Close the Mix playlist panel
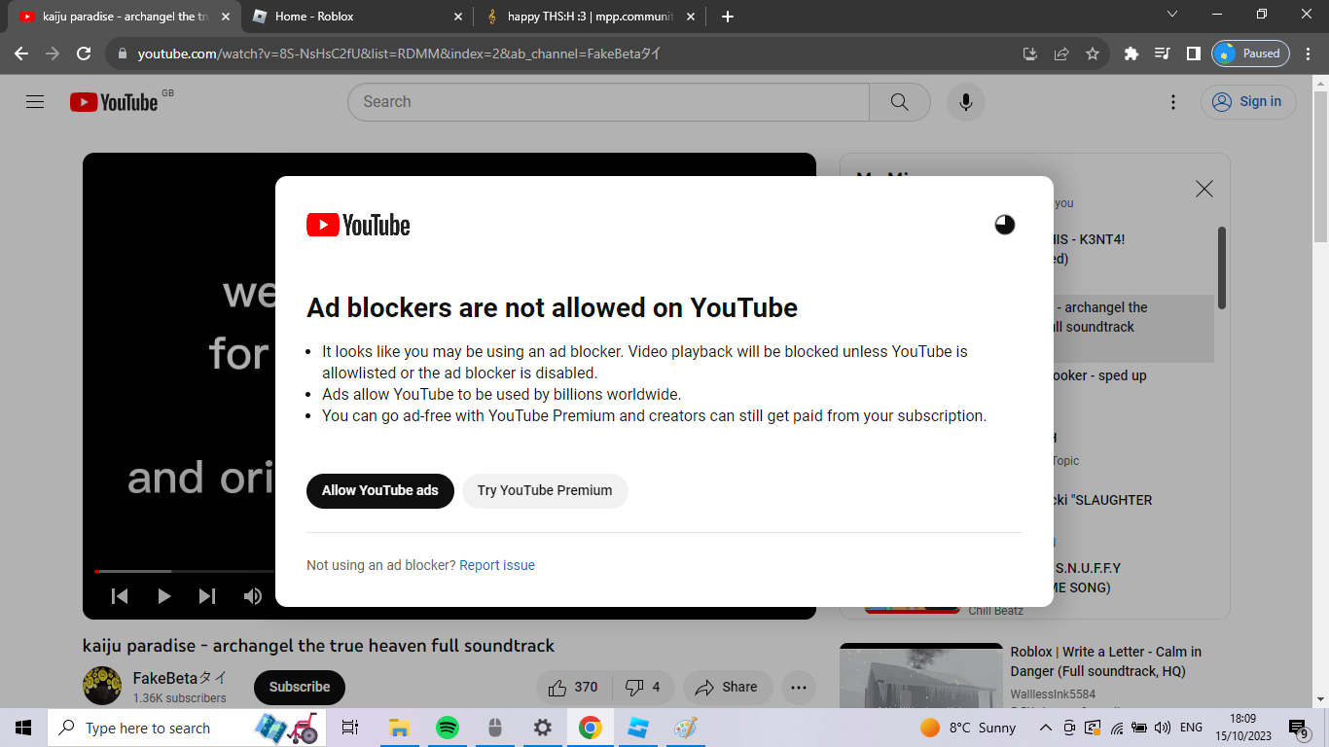 [1204, 189]
